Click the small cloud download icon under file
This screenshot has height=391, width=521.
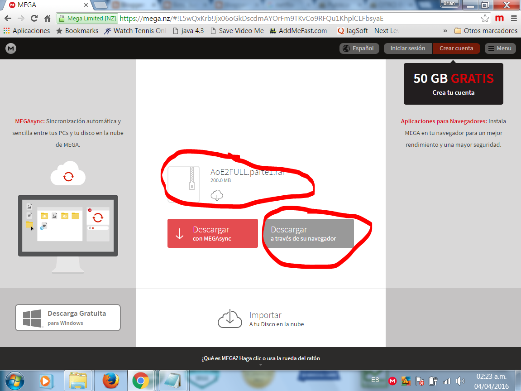(x=217, y=196)
